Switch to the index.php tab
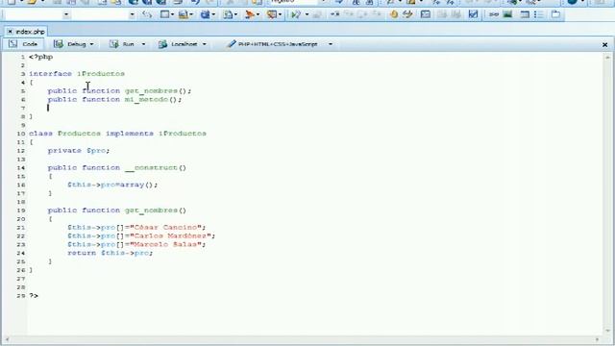615x346 pixels. tap(30, 32)
